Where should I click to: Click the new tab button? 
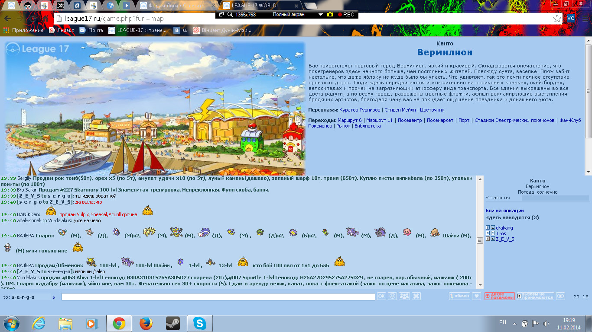tap(310, 6)
